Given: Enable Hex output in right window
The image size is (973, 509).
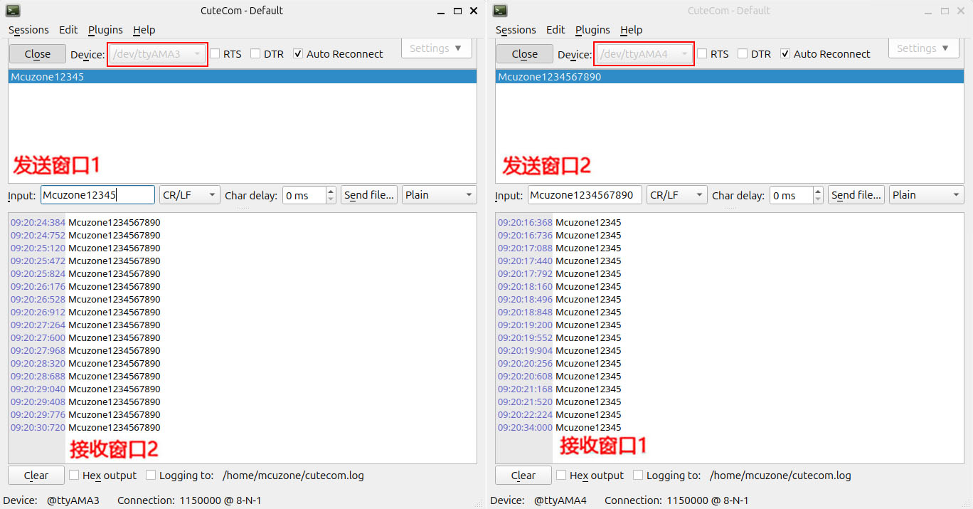Looking at the screenshot, I should click(561, 476).
